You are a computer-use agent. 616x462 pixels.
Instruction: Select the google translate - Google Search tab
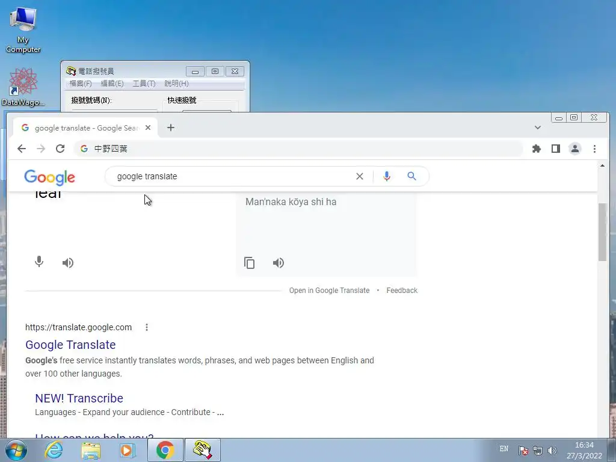[85, 128]
